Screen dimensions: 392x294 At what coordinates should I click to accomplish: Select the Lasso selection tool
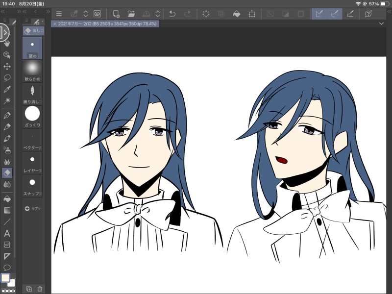pos(7,78)
